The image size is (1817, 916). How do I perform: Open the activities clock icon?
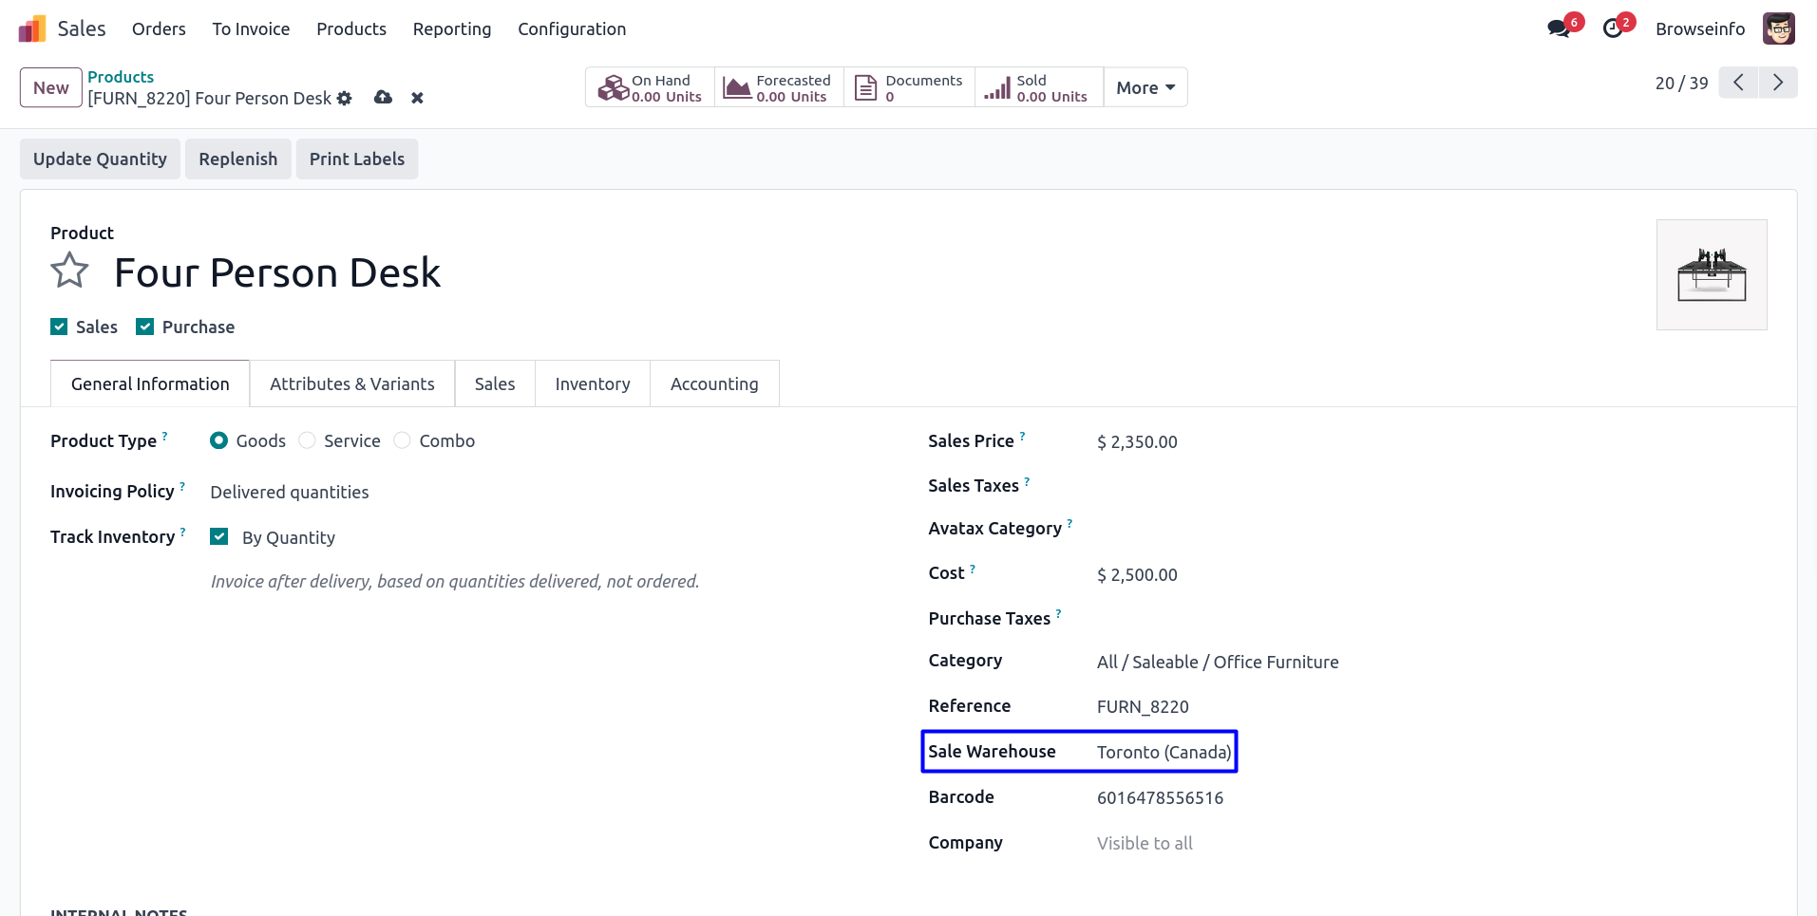click(1612, 28)
